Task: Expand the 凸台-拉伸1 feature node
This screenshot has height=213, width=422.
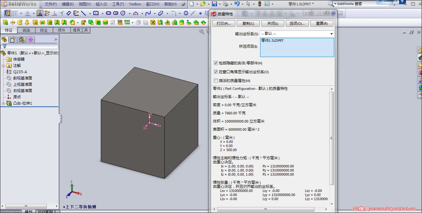Action: (3, 103)
